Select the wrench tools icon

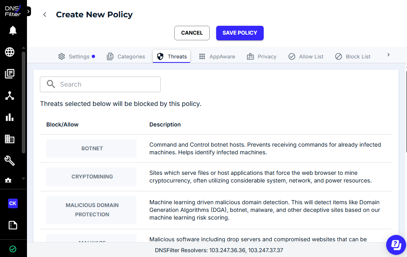(x=10, y=160)
